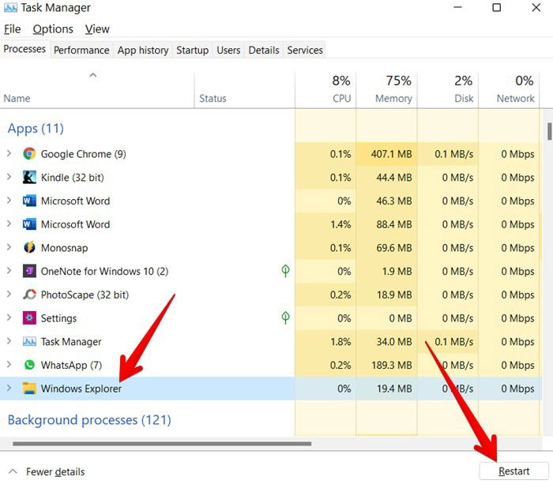Click the Monosnap app icon
553x488 pixels.
(29, 247)
